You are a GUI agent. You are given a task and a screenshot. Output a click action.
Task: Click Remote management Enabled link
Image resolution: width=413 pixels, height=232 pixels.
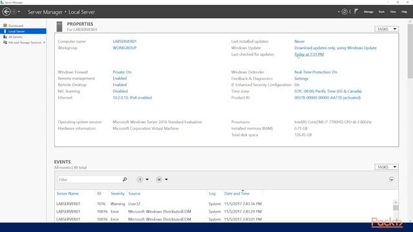[x=119, y=79]
